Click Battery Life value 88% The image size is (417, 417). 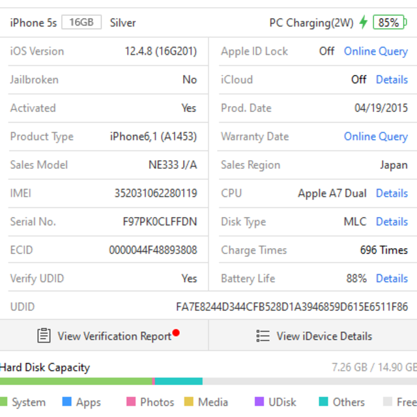356,278
